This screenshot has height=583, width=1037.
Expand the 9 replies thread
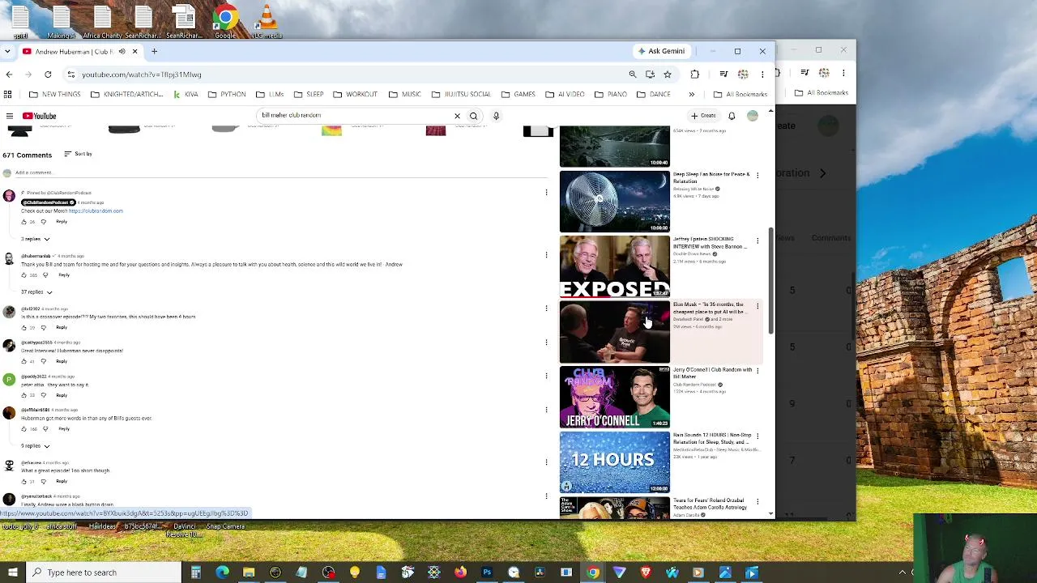pyautogui.click(x=36, y=446)
